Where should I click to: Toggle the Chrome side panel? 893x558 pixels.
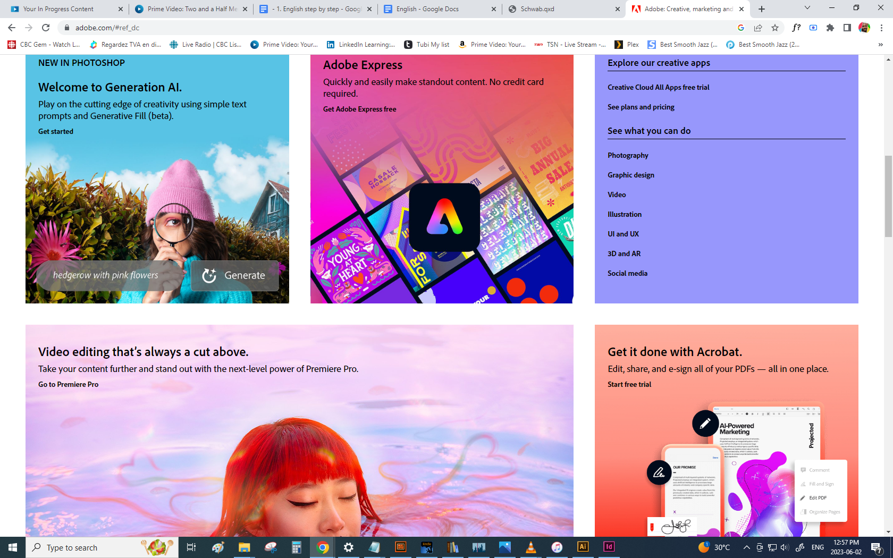point(847,28)
